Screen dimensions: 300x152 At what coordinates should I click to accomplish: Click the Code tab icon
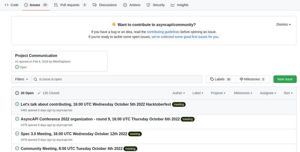pos(7,5)
